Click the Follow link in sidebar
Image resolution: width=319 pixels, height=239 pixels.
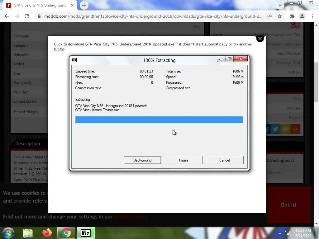click(x=294, y=72)
